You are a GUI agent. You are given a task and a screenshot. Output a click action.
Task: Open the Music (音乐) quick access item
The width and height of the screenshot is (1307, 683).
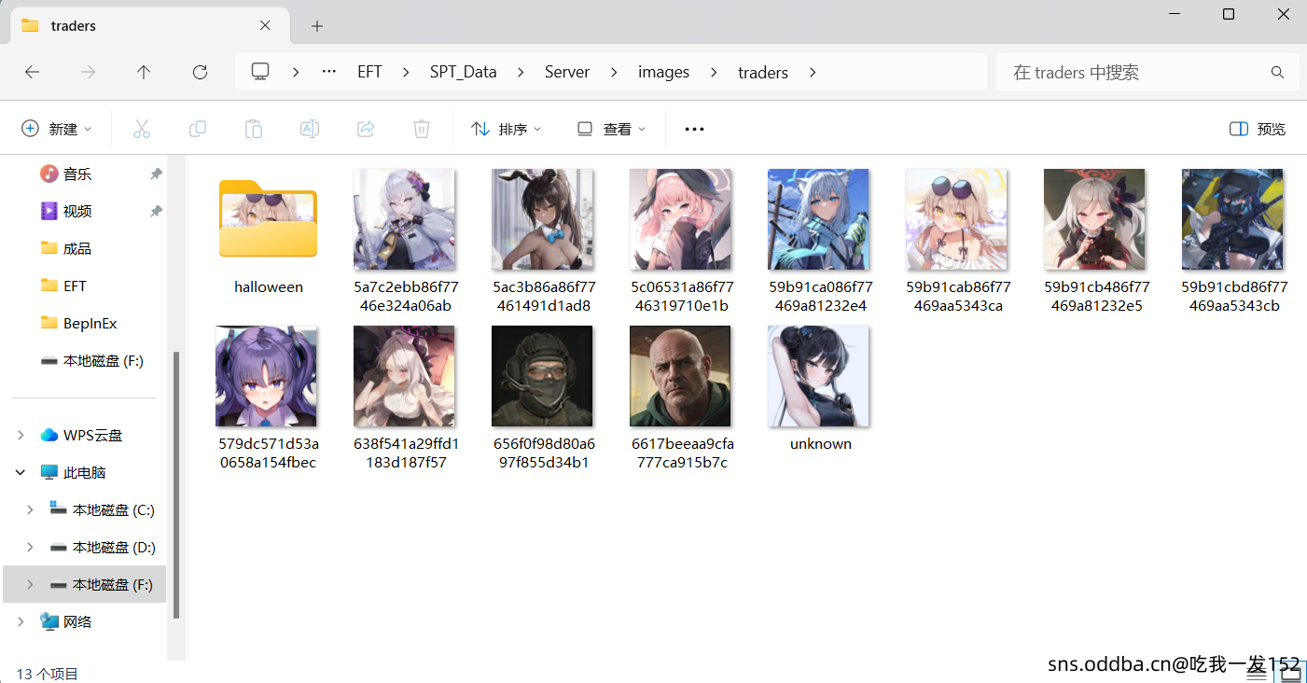point(77,174)
